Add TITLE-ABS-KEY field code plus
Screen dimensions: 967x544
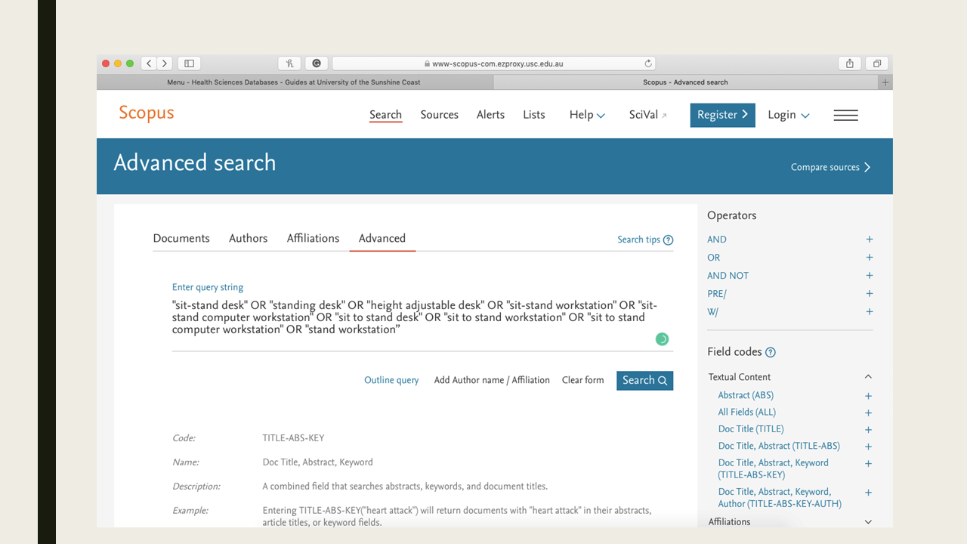[868, 463]
